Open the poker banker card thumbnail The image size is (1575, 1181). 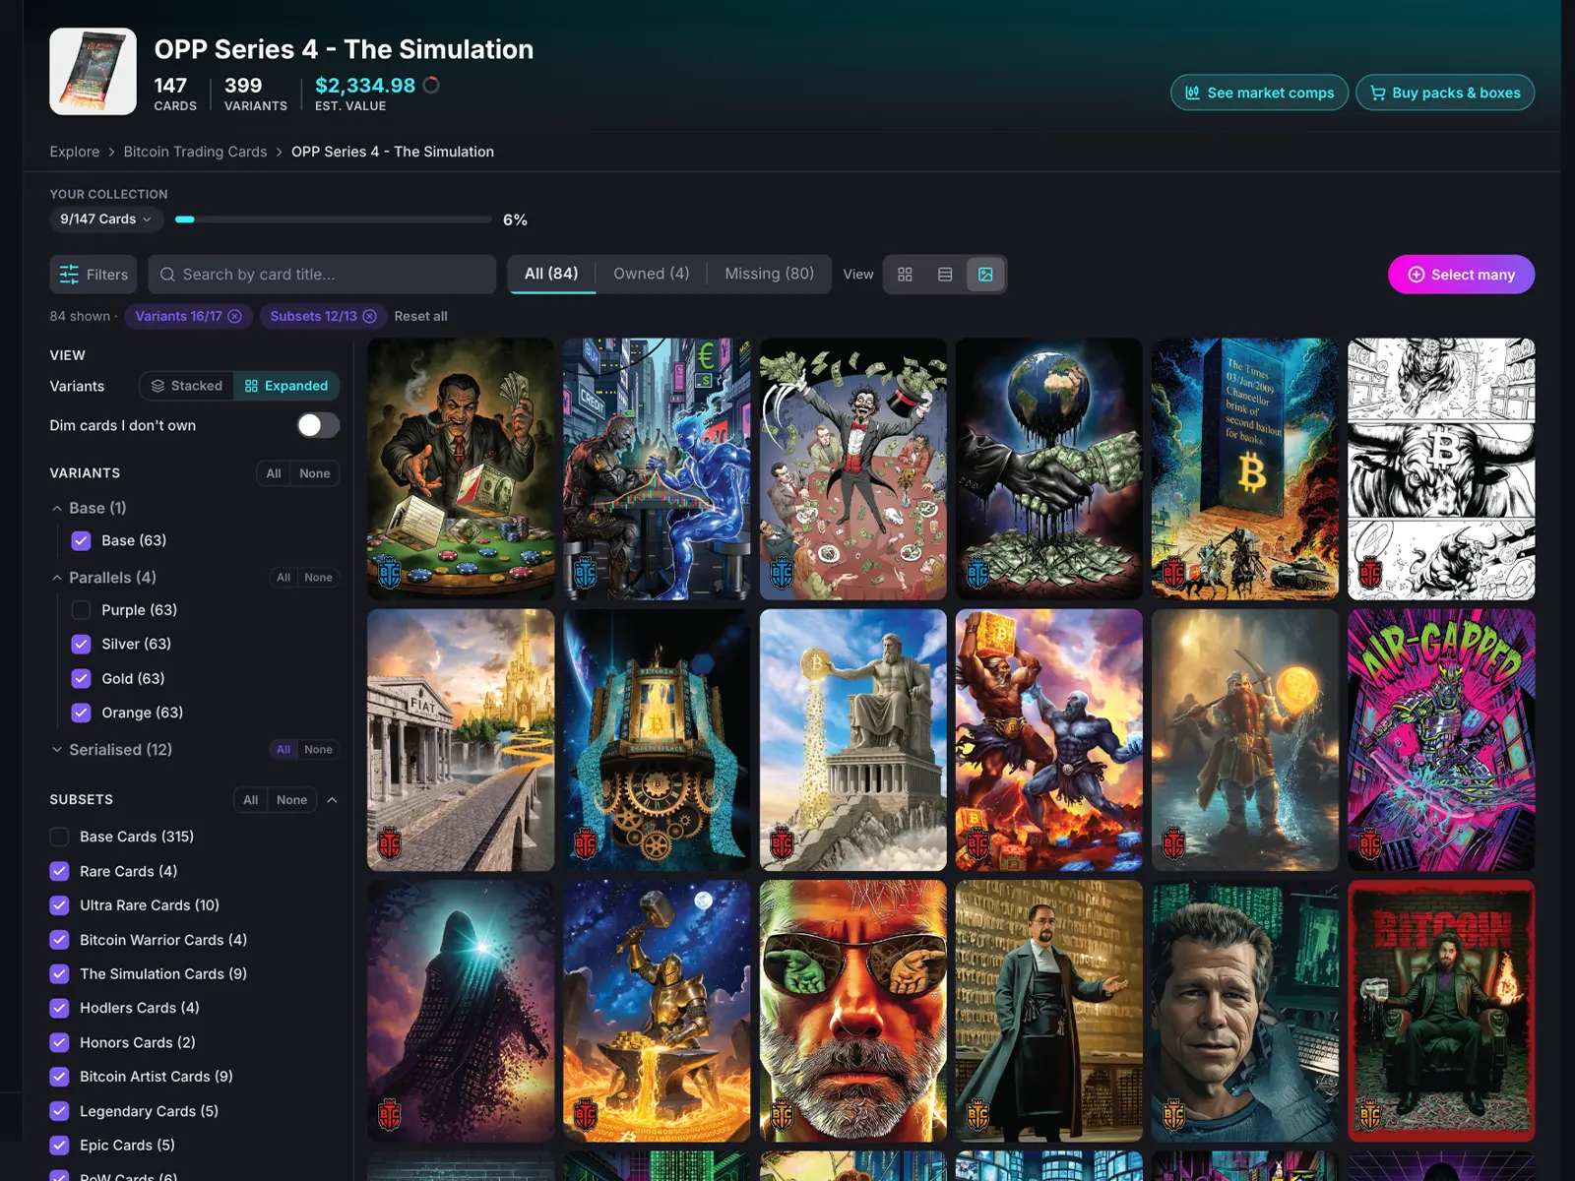point(461,469)
